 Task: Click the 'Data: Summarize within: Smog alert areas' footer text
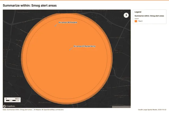point(17,110)
